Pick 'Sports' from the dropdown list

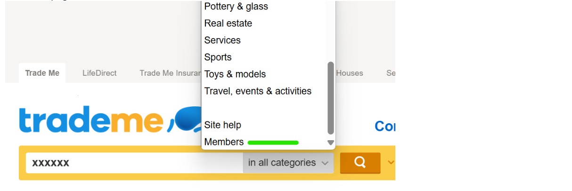[218, 57]
